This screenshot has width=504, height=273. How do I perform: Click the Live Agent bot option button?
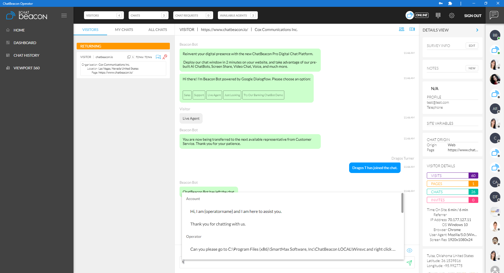[214, 95]
